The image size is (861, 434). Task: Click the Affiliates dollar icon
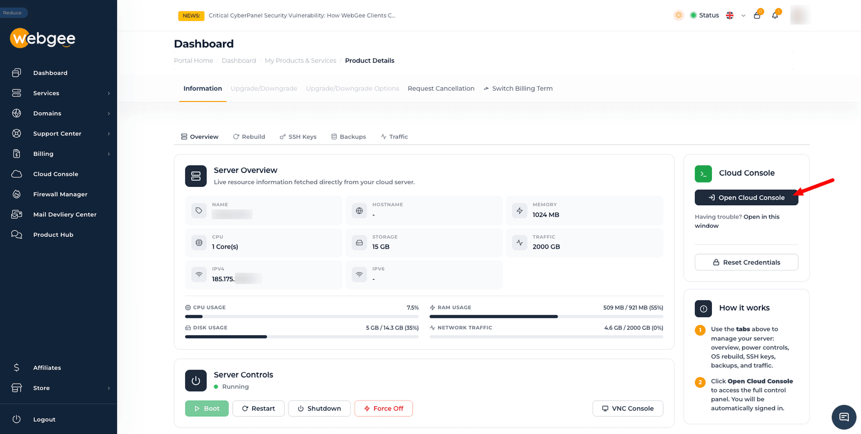[17, 367]
